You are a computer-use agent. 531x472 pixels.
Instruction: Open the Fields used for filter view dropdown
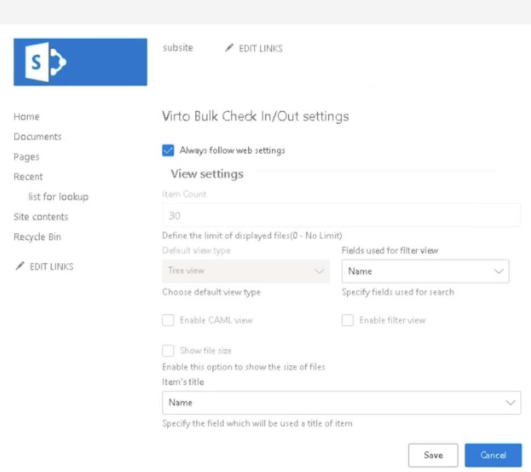425,271
